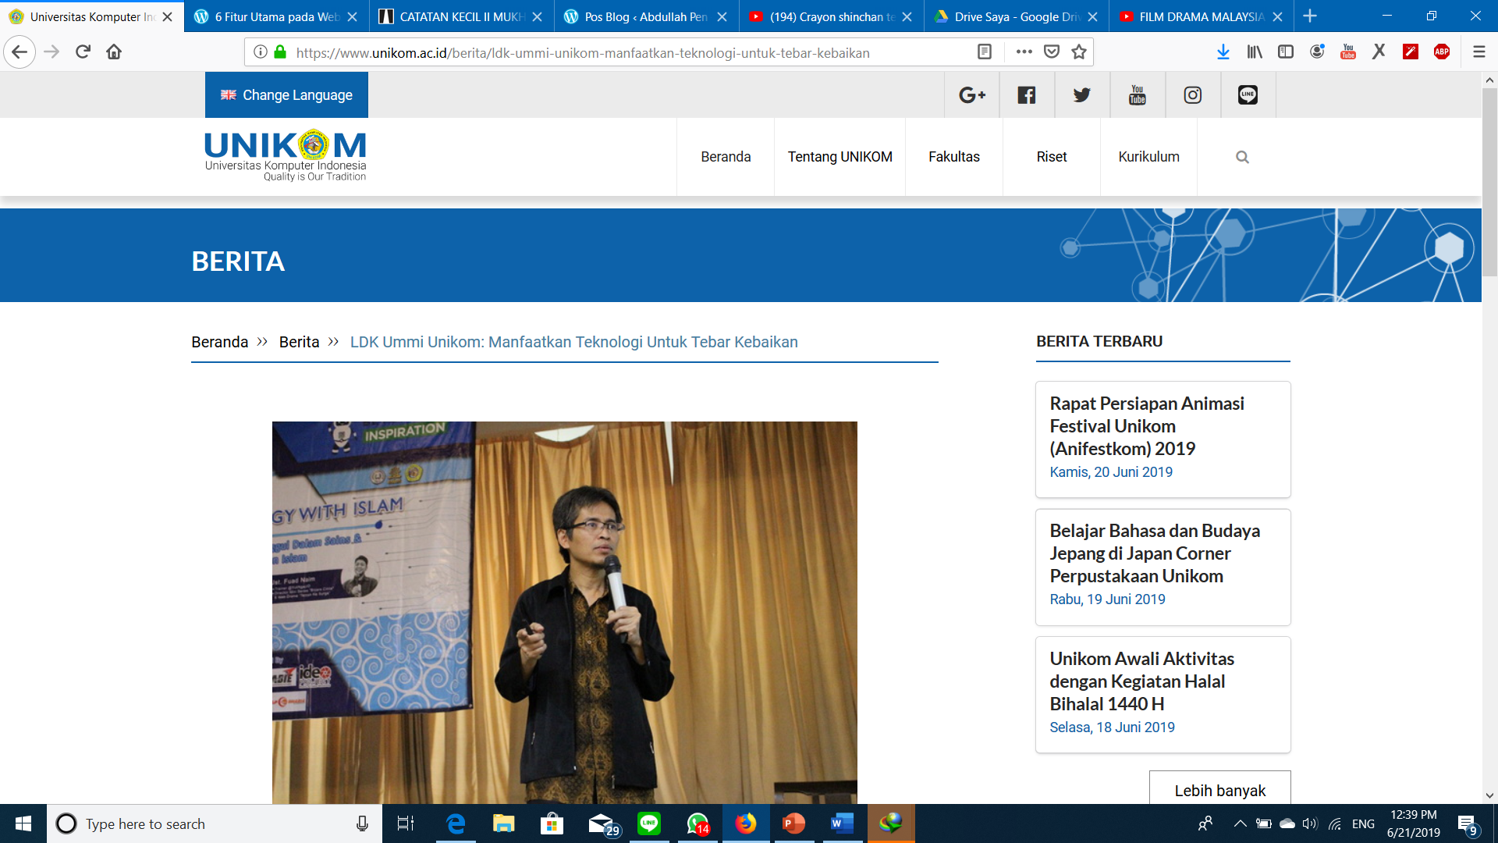The width and height of the screenshot is (1498, 843).
Task: Open the LINE social icon
Action: [1248, 95]
